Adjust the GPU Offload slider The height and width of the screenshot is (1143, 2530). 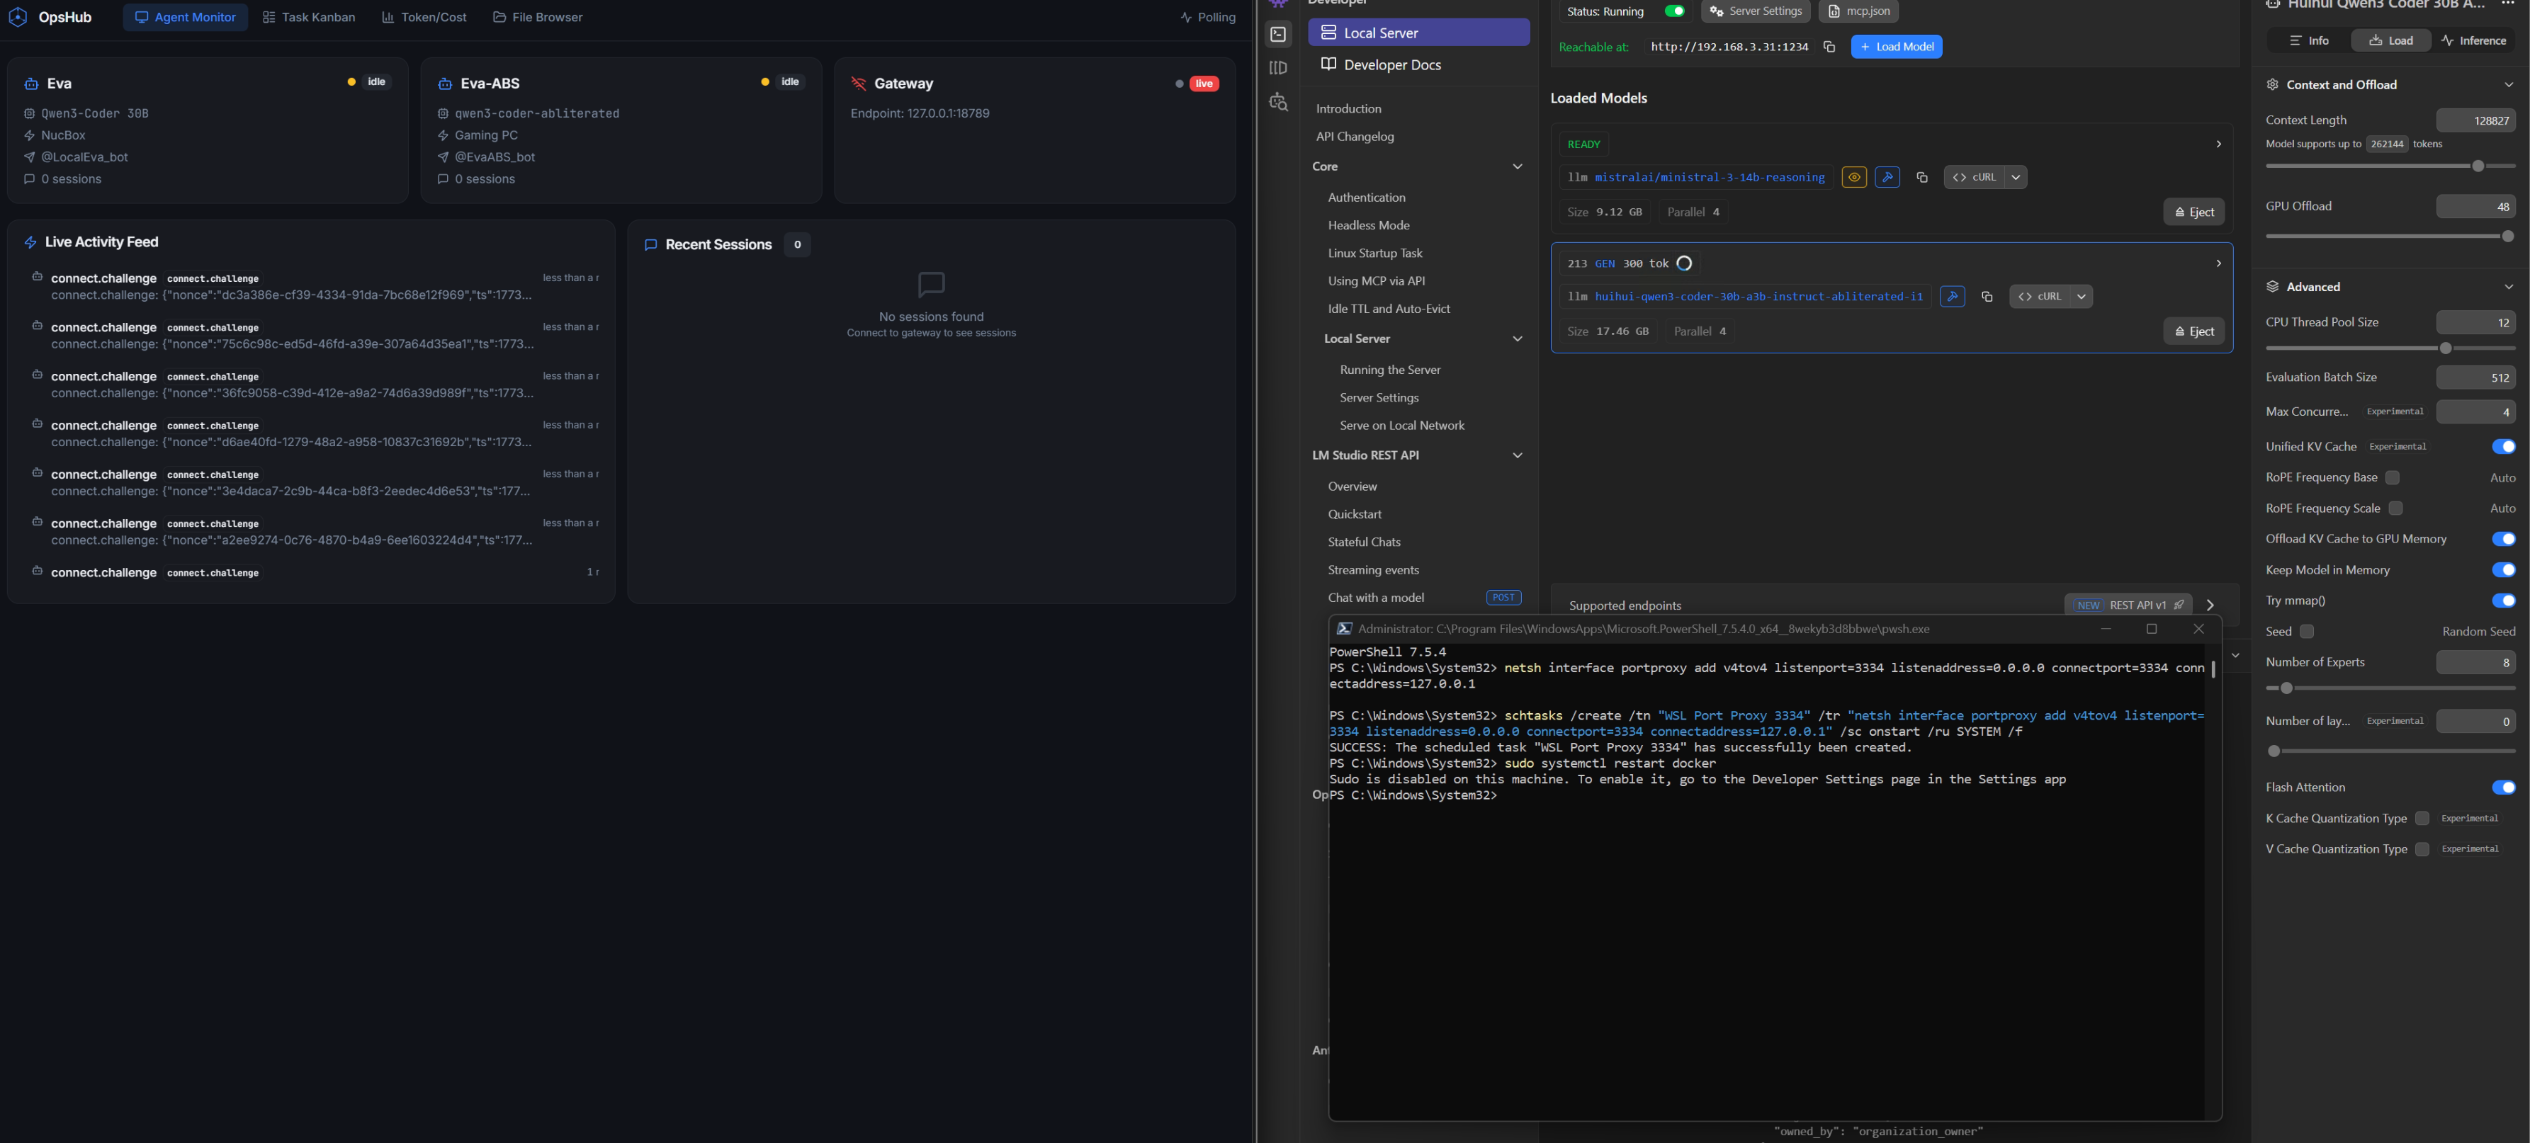tap(2507, 236)
